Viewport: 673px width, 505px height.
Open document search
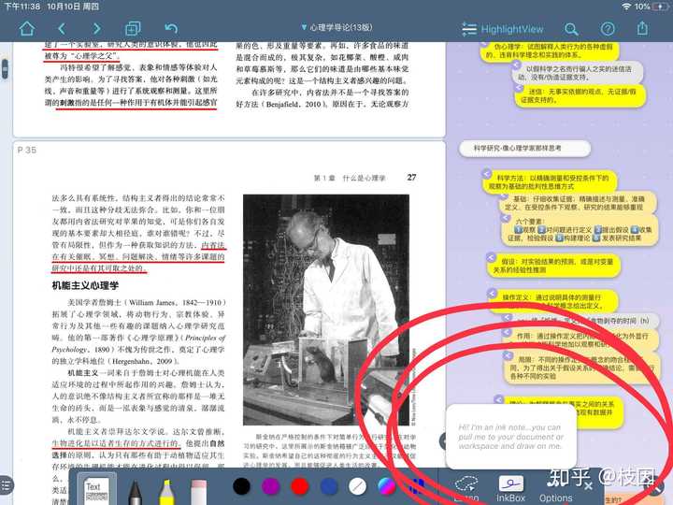tap(571, 29)
